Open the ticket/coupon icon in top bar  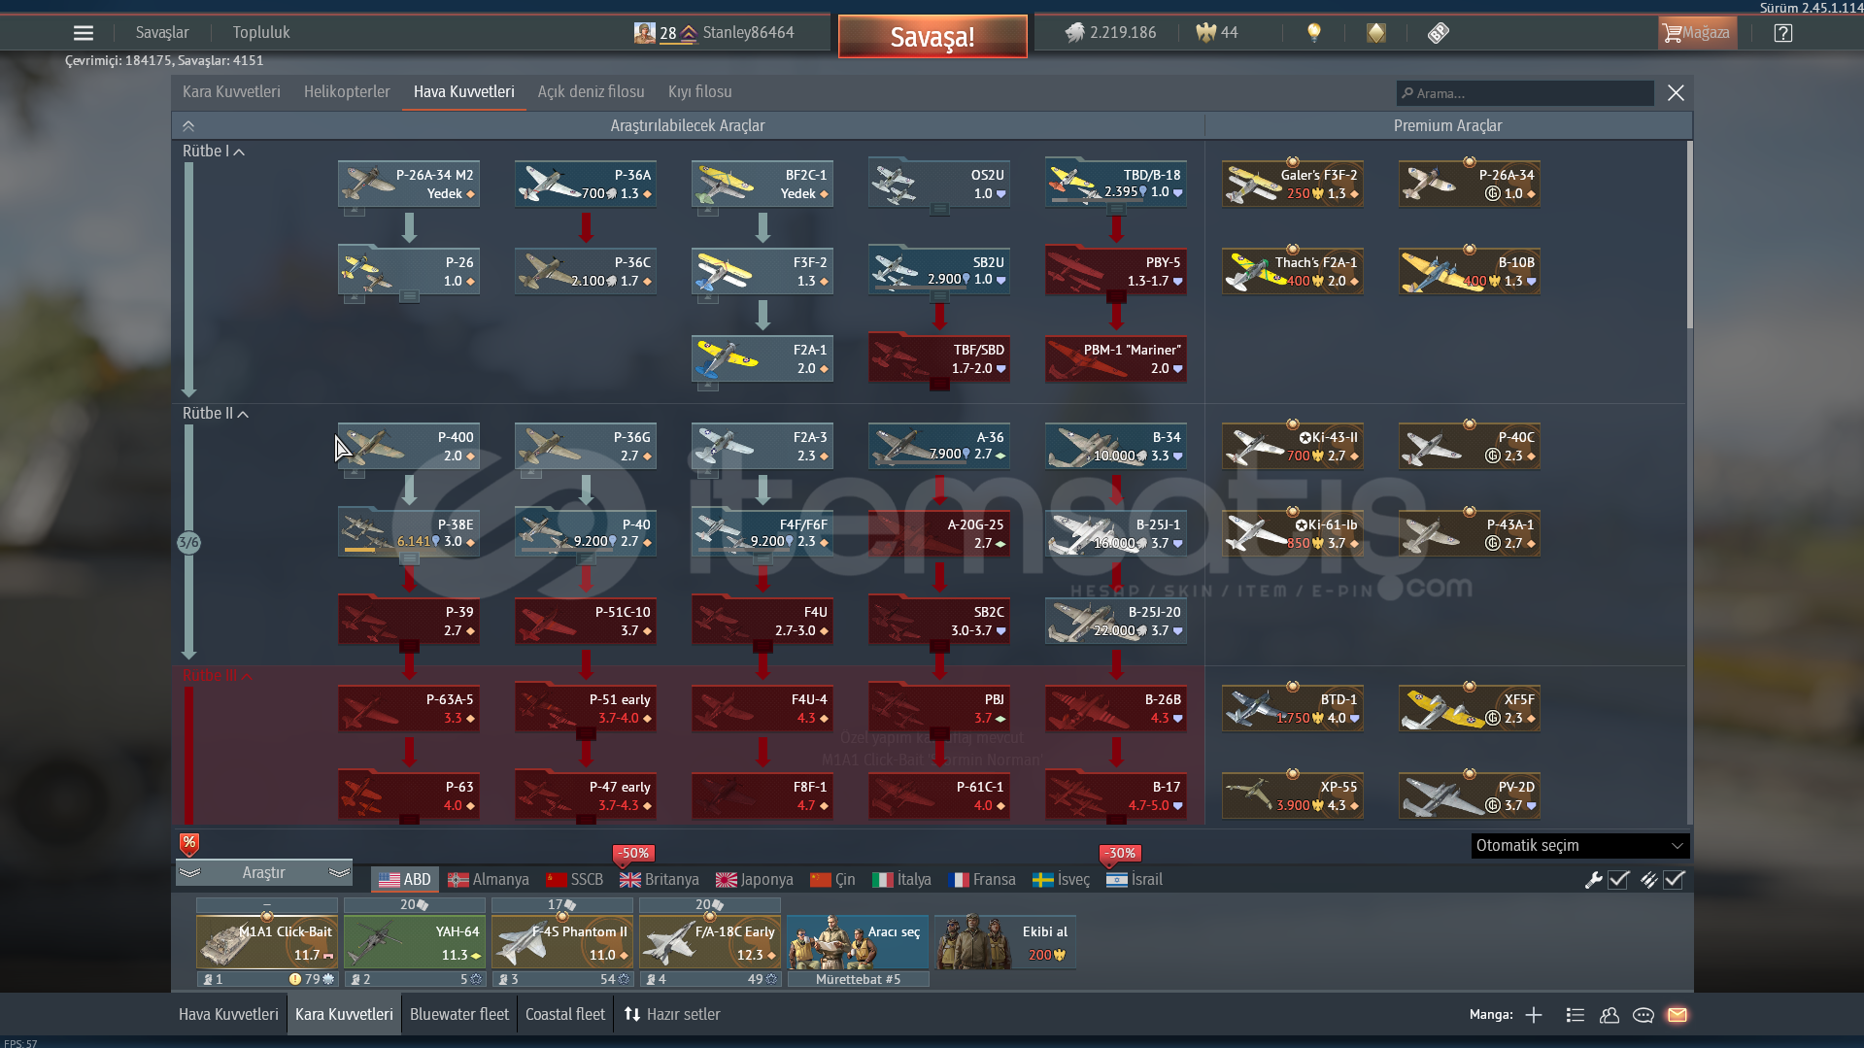point(1439,33)
